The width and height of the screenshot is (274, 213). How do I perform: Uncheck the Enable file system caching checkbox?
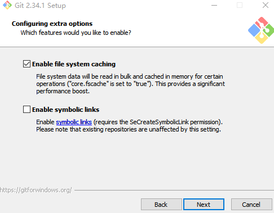pos(26,64)
